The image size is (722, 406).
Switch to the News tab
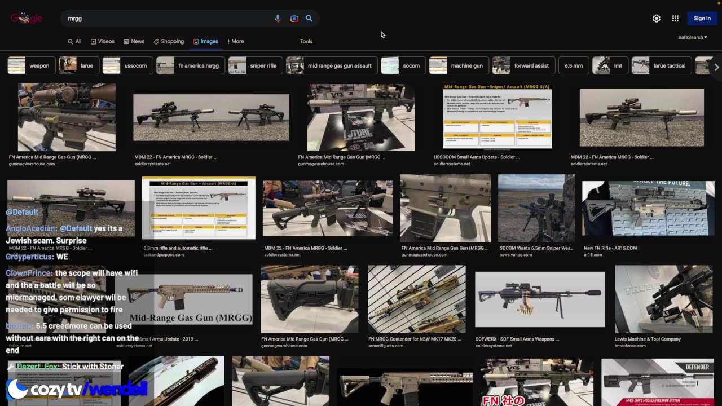pyautogui.click(x=134, y=42)
